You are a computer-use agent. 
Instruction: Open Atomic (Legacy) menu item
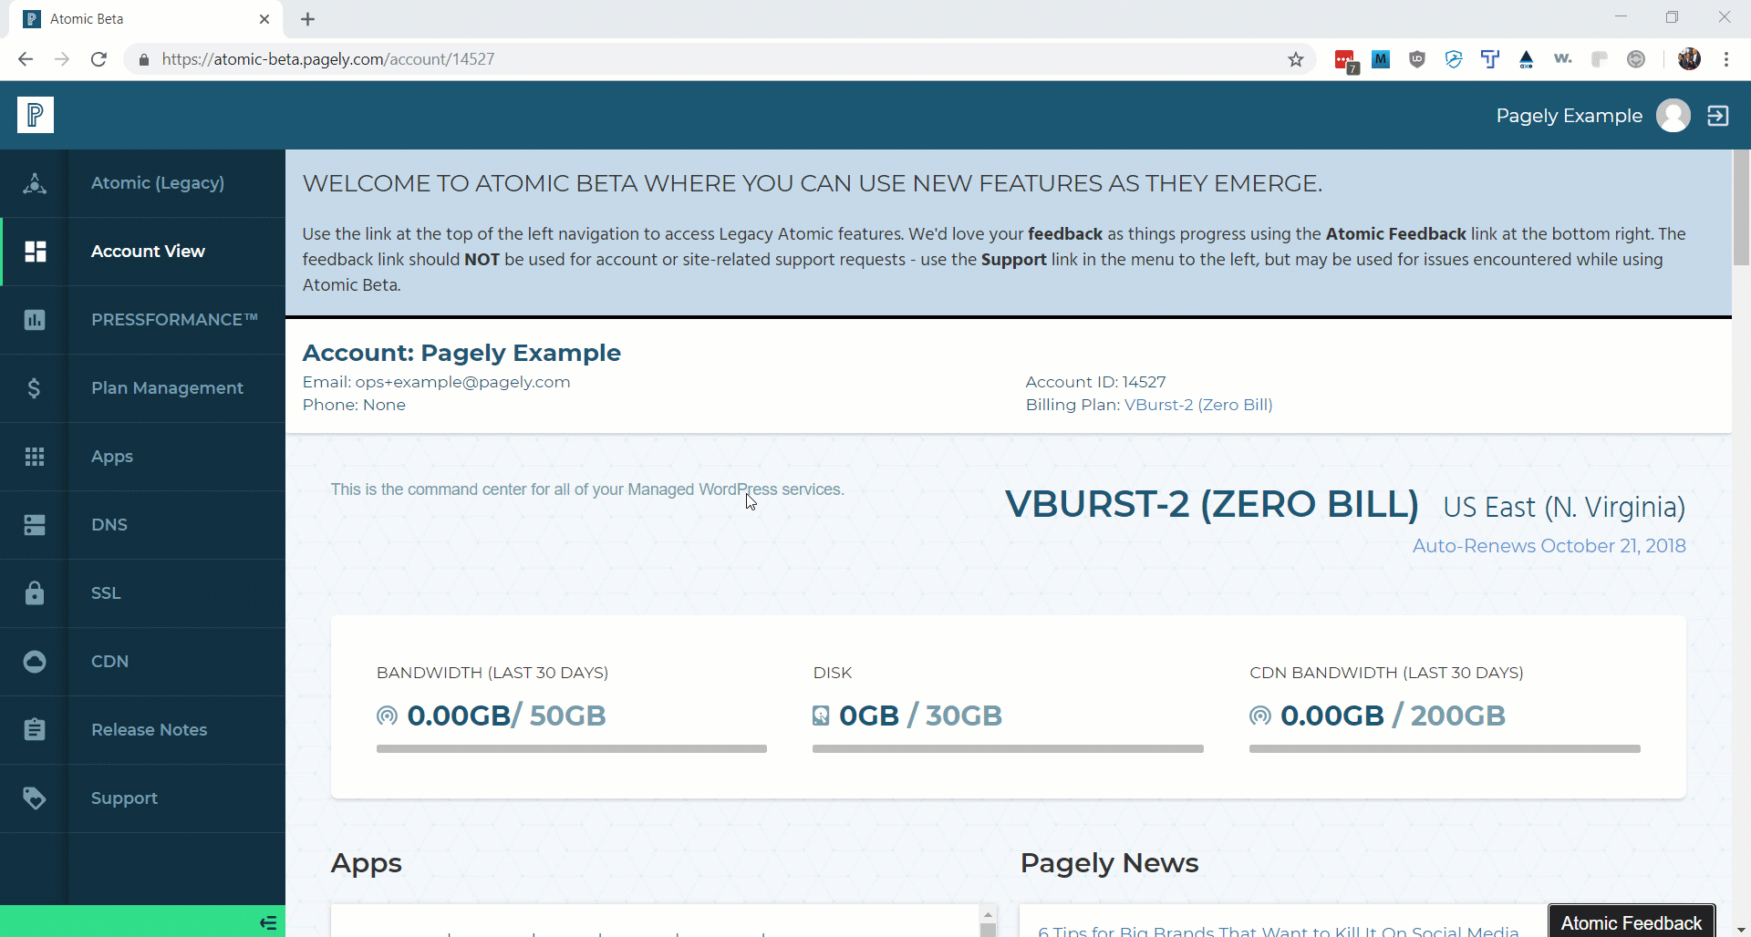click(x=158, y=183)
